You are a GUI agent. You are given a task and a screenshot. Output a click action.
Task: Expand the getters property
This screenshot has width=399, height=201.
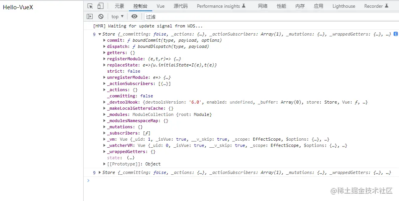(104, 53)
